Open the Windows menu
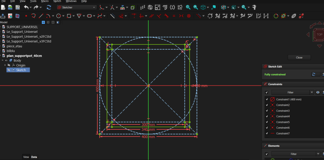This screenshot has width=324, height=160. pyautogui.click(x=71, y=1)
